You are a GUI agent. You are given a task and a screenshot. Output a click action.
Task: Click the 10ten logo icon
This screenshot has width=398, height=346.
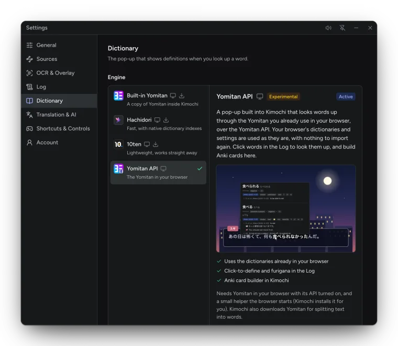[118, 144]
